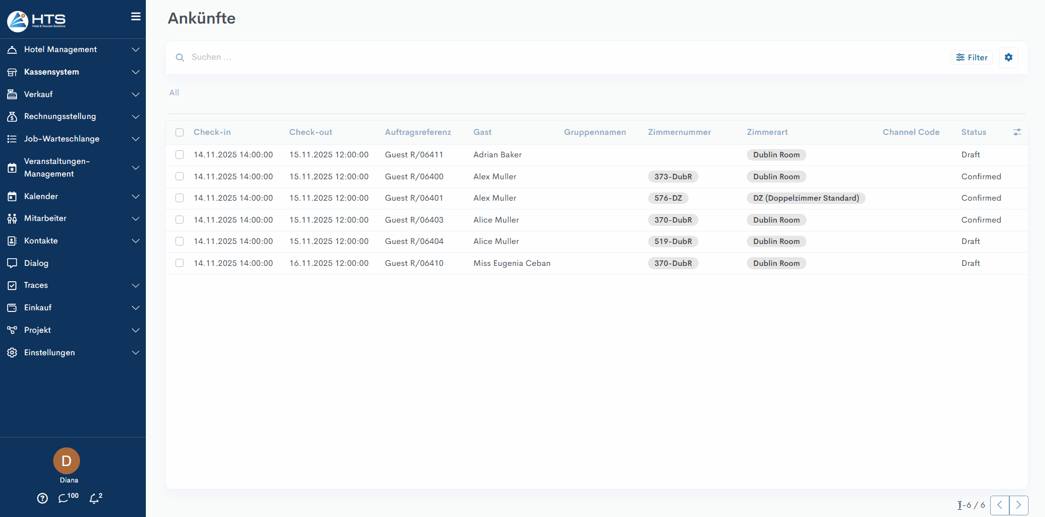The image size is (1045, 517).
Task: Click the HTS logo
Action: point(36,21)
